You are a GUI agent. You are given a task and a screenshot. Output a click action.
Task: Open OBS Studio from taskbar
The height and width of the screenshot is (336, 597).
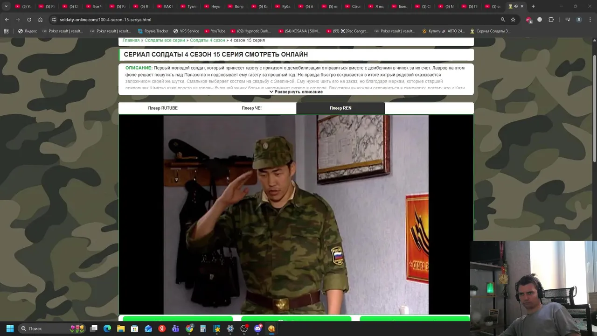click(x=244, y=329)
